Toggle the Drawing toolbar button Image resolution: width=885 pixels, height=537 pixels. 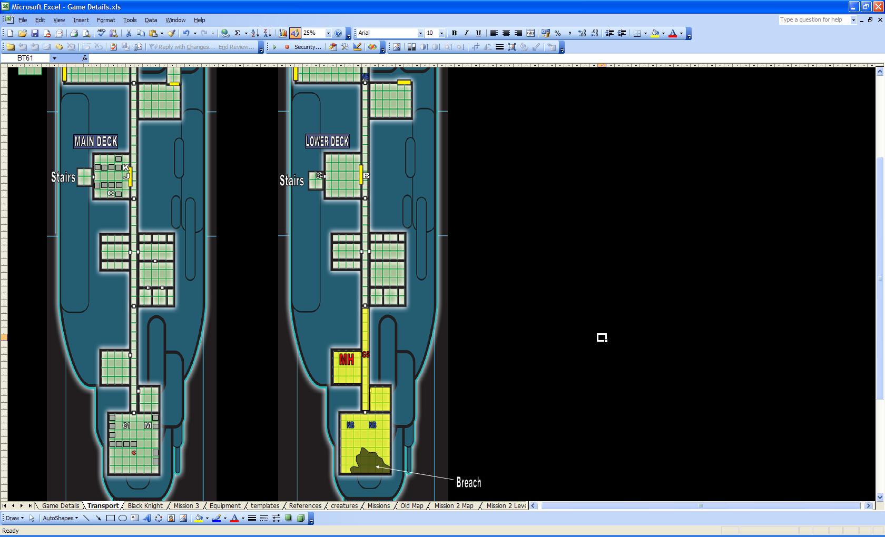pos(295,33)
